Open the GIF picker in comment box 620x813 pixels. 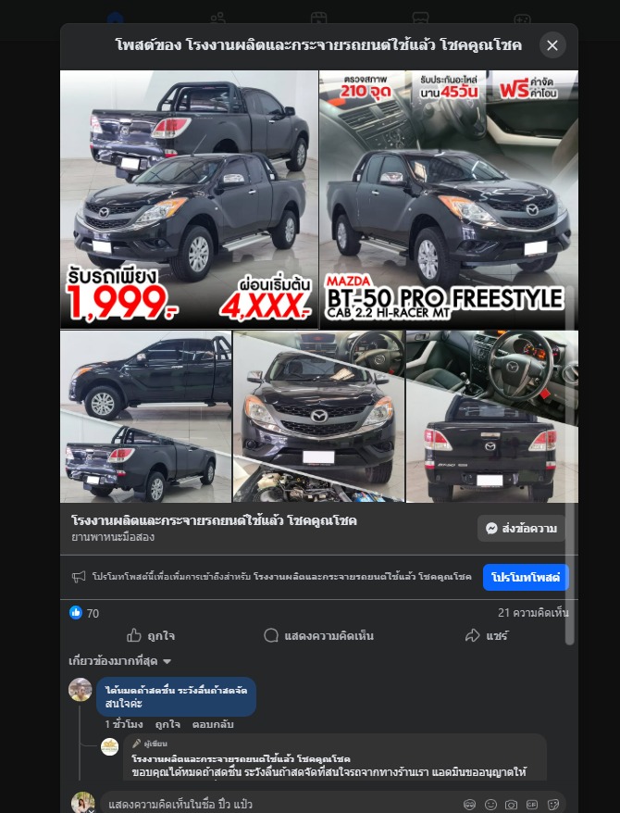[x=532, y=804]
